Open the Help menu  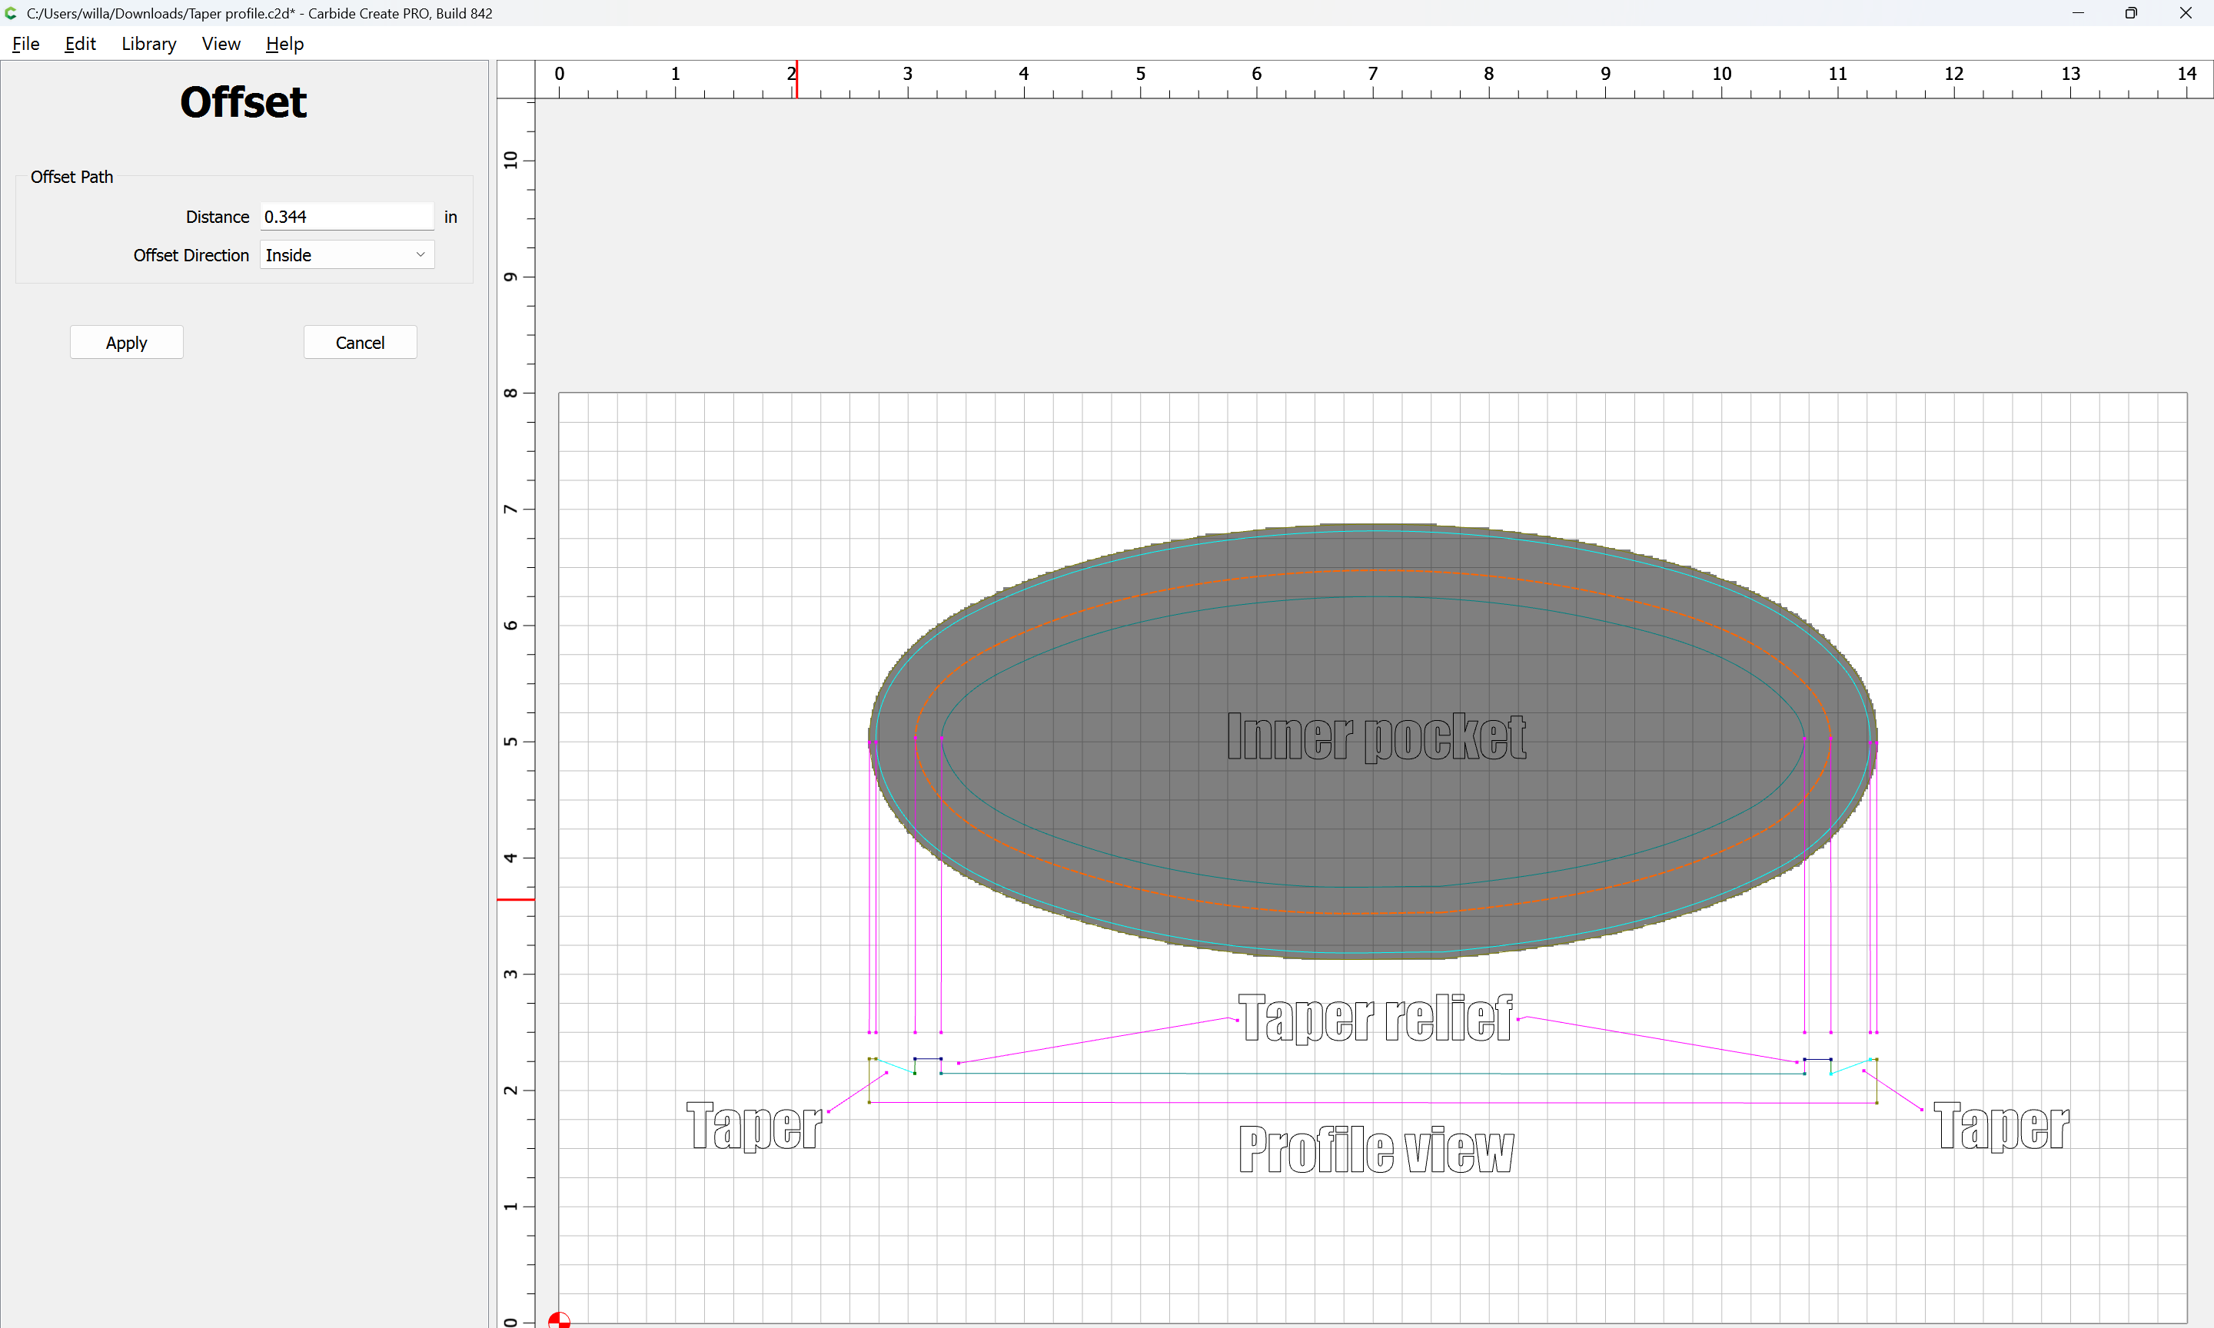coord(284,44)
